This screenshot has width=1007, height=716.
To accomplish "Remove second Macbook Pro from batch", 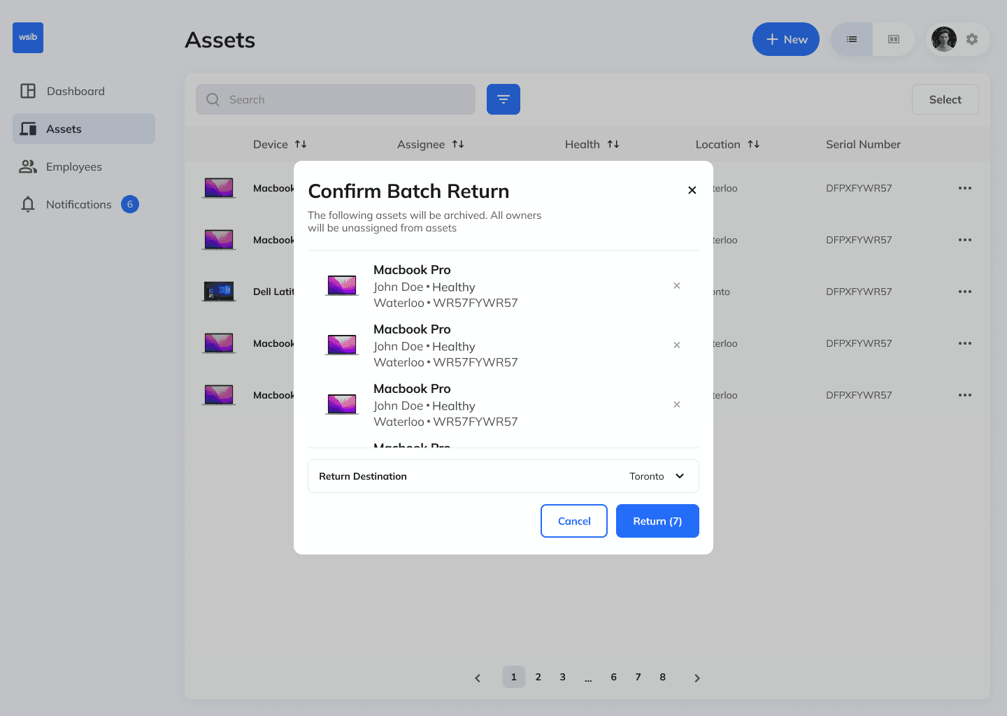I will tap(677, 345).
